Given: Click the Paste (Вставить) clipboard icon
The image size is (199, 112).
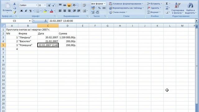Looking at the screenshot, I should click(7, 6).
